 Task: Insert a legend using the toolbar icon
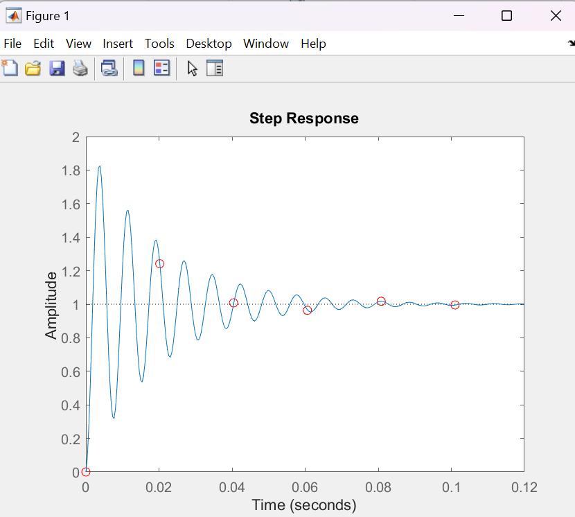tap(161, 68)
